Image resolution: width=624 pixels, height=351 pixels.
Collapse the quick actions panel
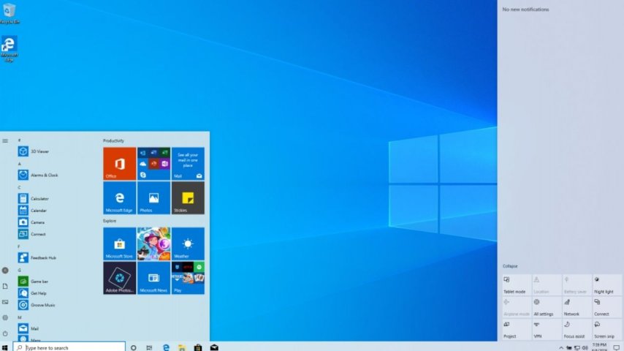[x=510, y=266]
